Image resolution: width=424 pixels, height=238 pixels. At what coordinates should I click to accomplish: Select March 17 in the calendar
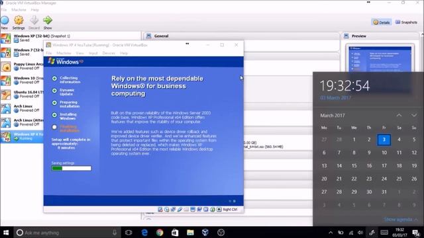384,166
